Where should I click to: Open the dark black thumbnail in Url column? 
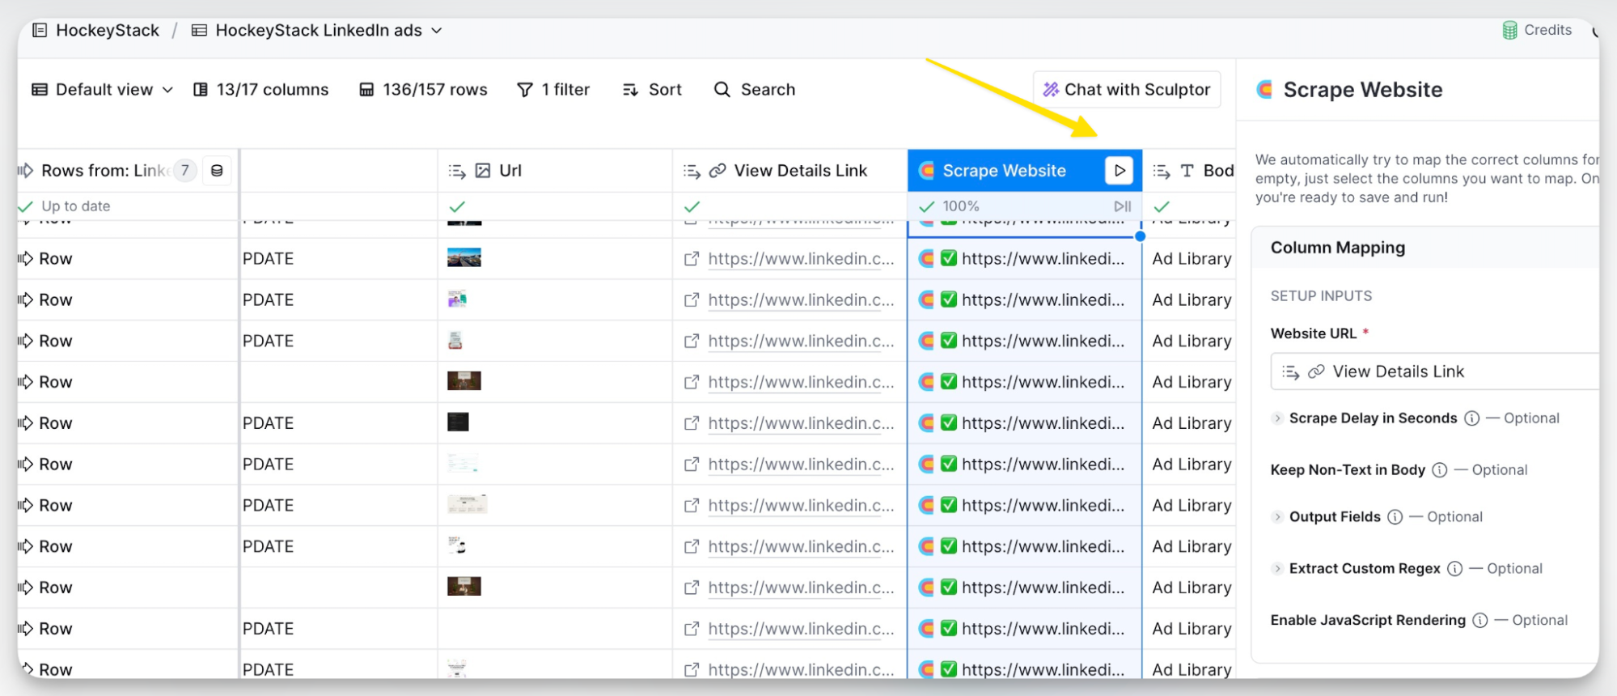pyautogui.click(x=458, y=422)
